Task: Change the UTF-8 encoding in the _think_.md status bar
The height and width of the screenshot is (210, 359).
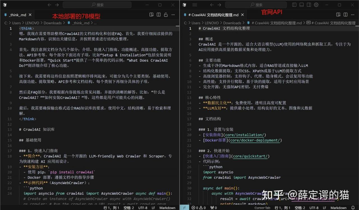Action: (x=142, y=208)
